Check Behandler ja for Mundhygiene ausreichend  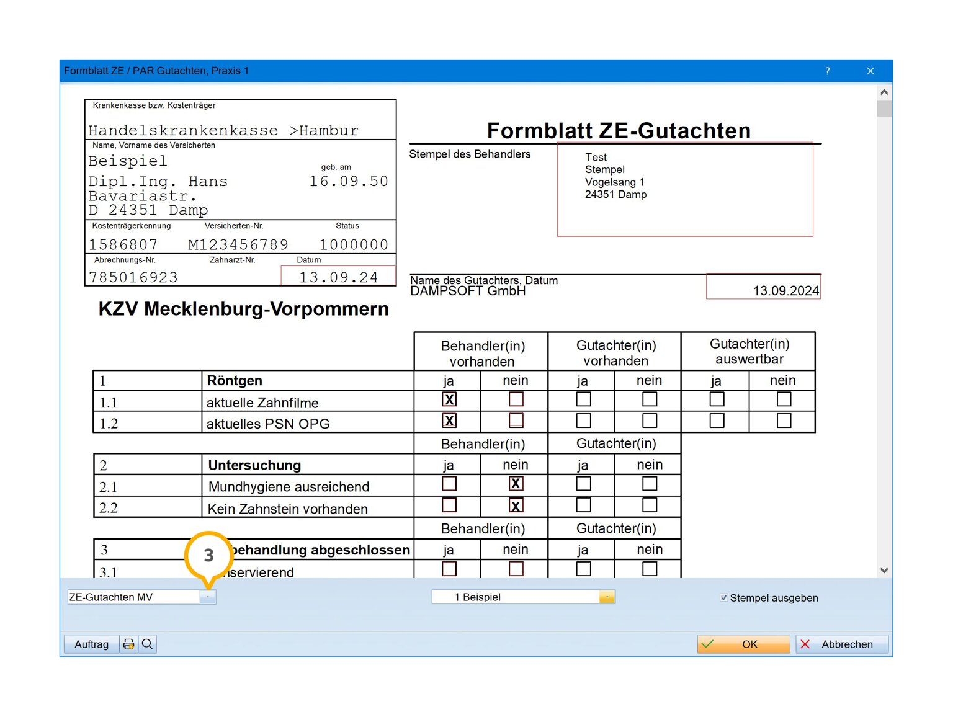coord(450,483)
